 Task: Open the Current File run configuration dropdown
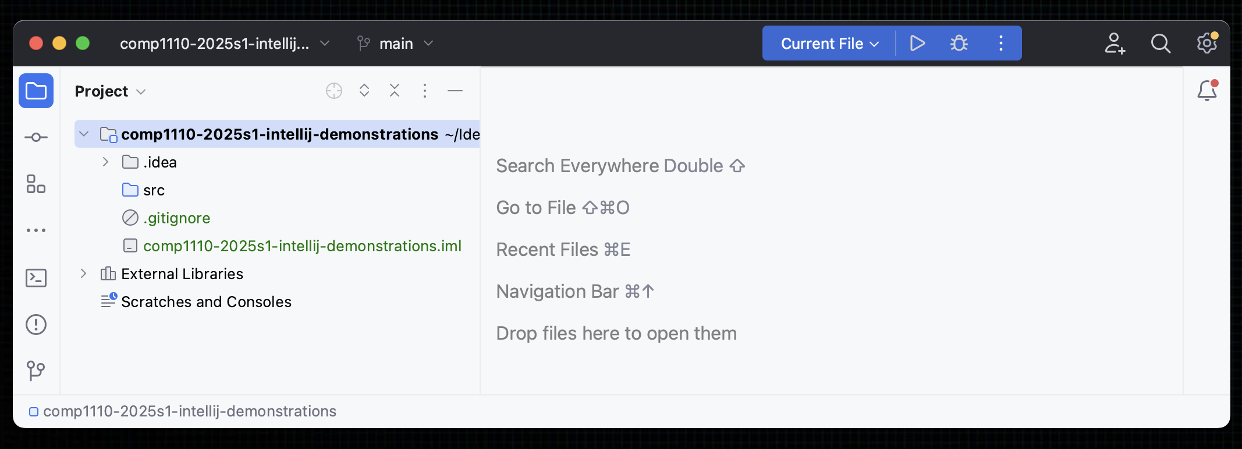click(x=829, y=44)
